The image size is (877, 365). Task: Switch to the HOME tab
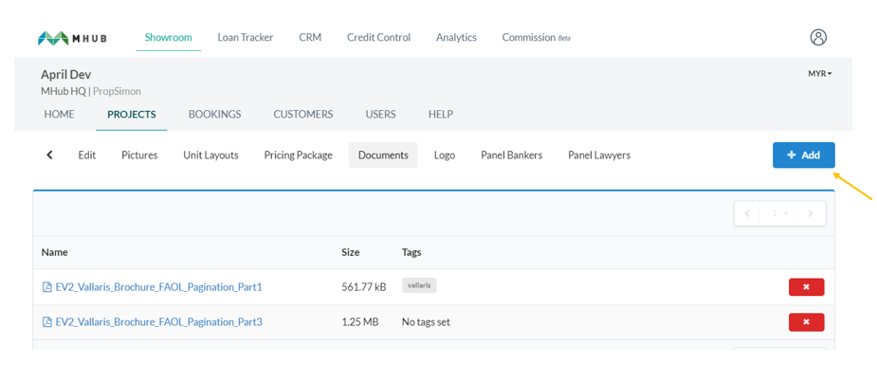click(x=60, y=114)
